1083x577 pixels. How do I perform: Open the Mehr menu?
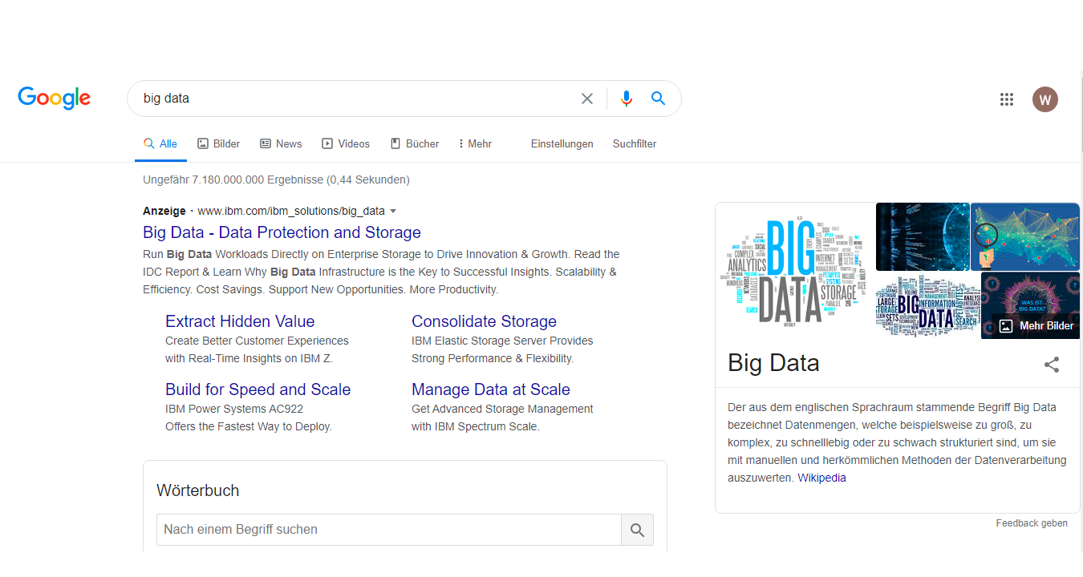pos(475,144)
